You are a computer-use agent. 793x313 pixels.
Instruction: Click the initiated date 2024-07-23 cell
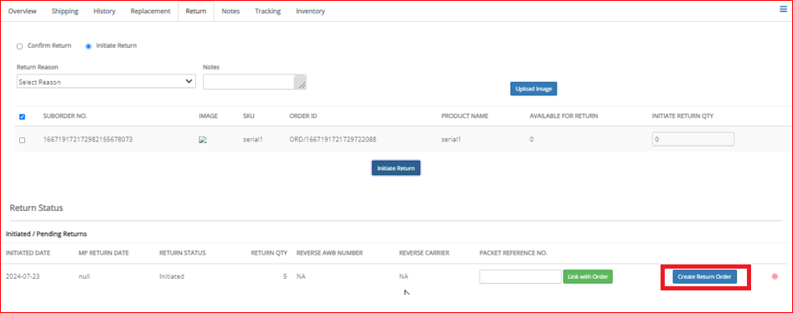point(23,277)
